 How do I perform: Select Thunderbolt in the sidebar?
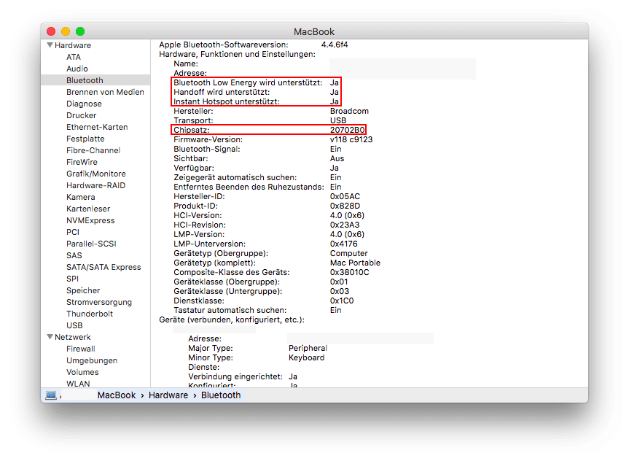[x=90, y=313]
